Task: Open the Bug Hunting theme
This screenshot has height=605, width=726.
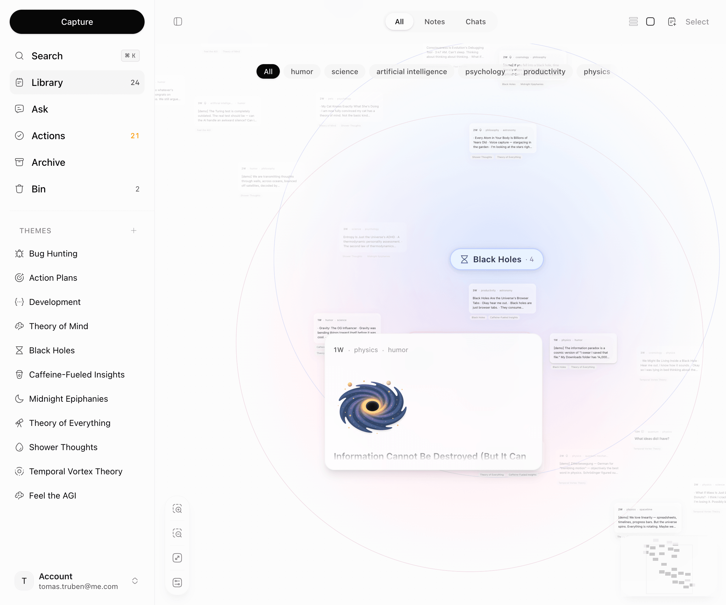Action: pyautogui.click(x=54, y=253)
